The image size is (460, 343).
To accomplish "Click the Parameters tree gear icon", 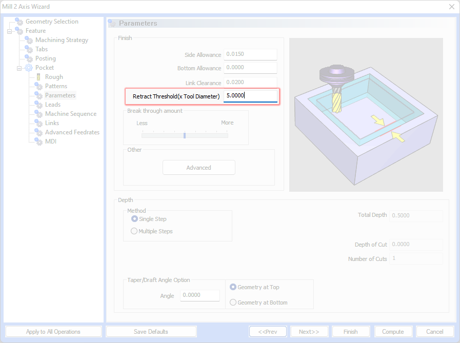I will coord(38,95).
